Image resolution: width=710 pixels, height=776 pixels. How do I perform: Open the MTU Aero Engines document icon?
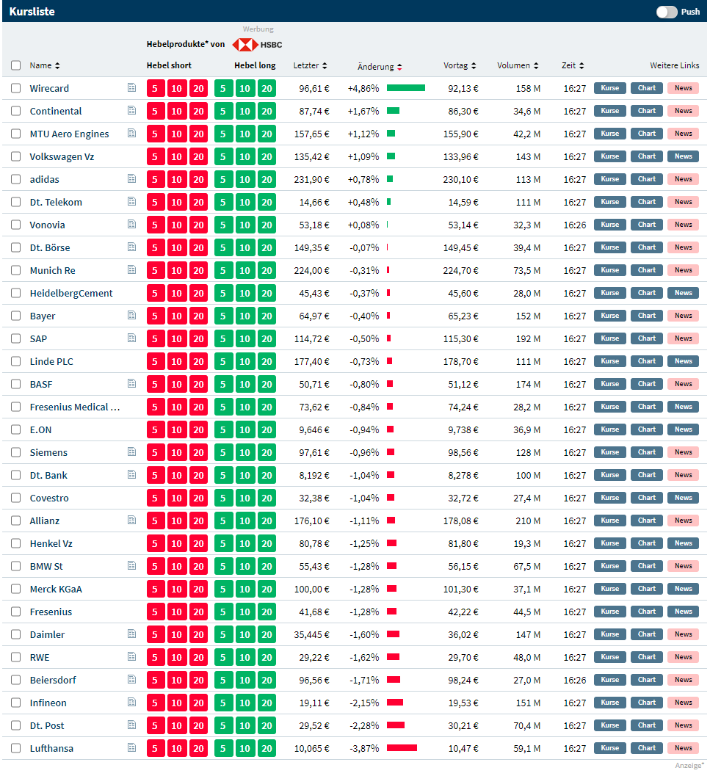[131, 133]
